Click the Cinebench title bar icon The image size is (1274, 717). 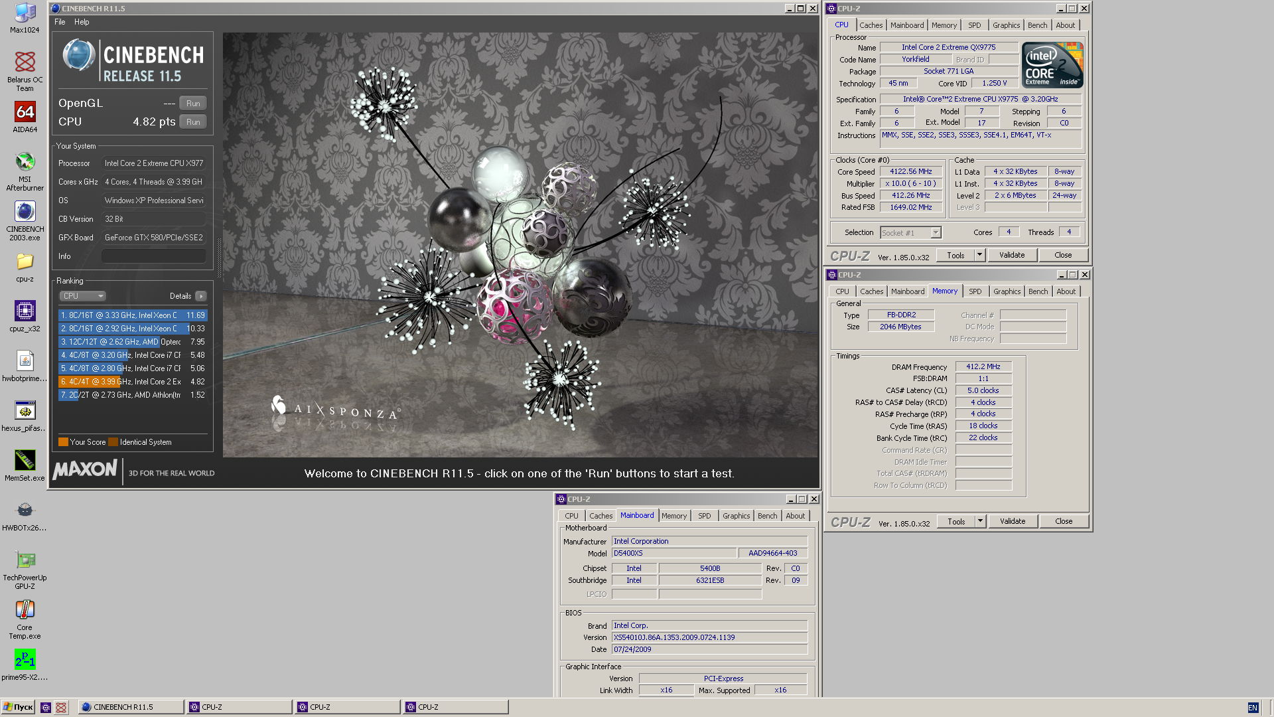click(55, 9)
